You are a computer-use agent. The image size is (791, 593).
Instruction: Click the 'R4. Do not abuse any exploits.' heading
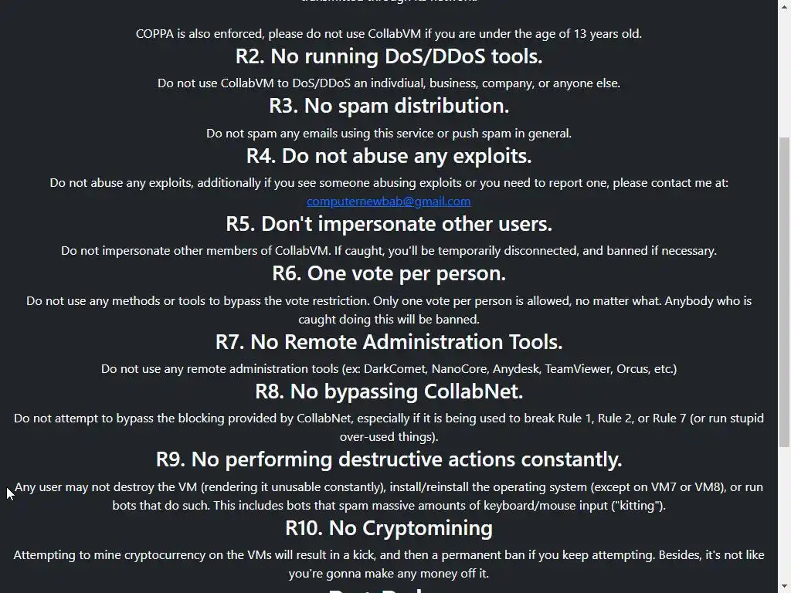tap(389, 156)
